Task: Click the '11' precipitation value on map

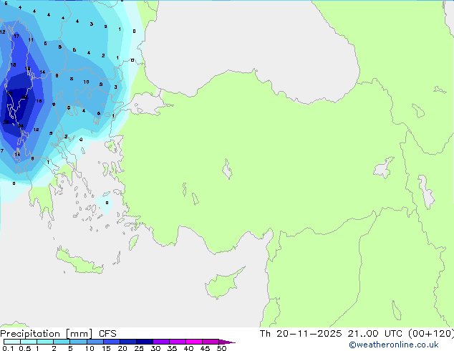Action: click(x=31, y=40)
